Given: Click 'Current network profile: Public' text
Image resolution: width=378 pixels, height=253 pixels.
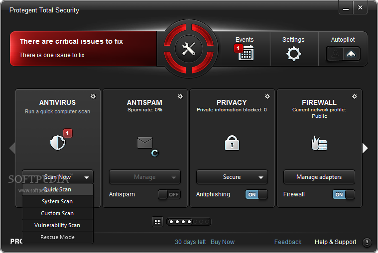Looking at the screenshot, I should pos(319,113).
